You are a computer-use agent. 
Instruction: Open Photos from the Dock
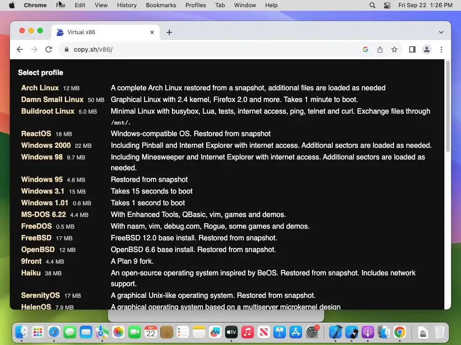118,332
